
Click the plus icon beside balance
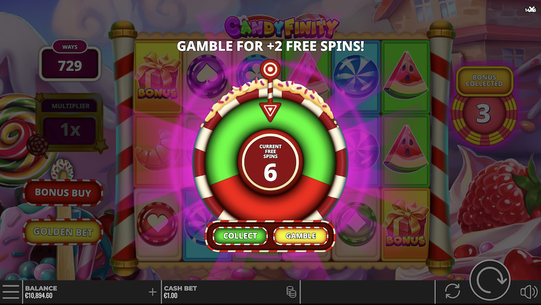tap(153, 292)
